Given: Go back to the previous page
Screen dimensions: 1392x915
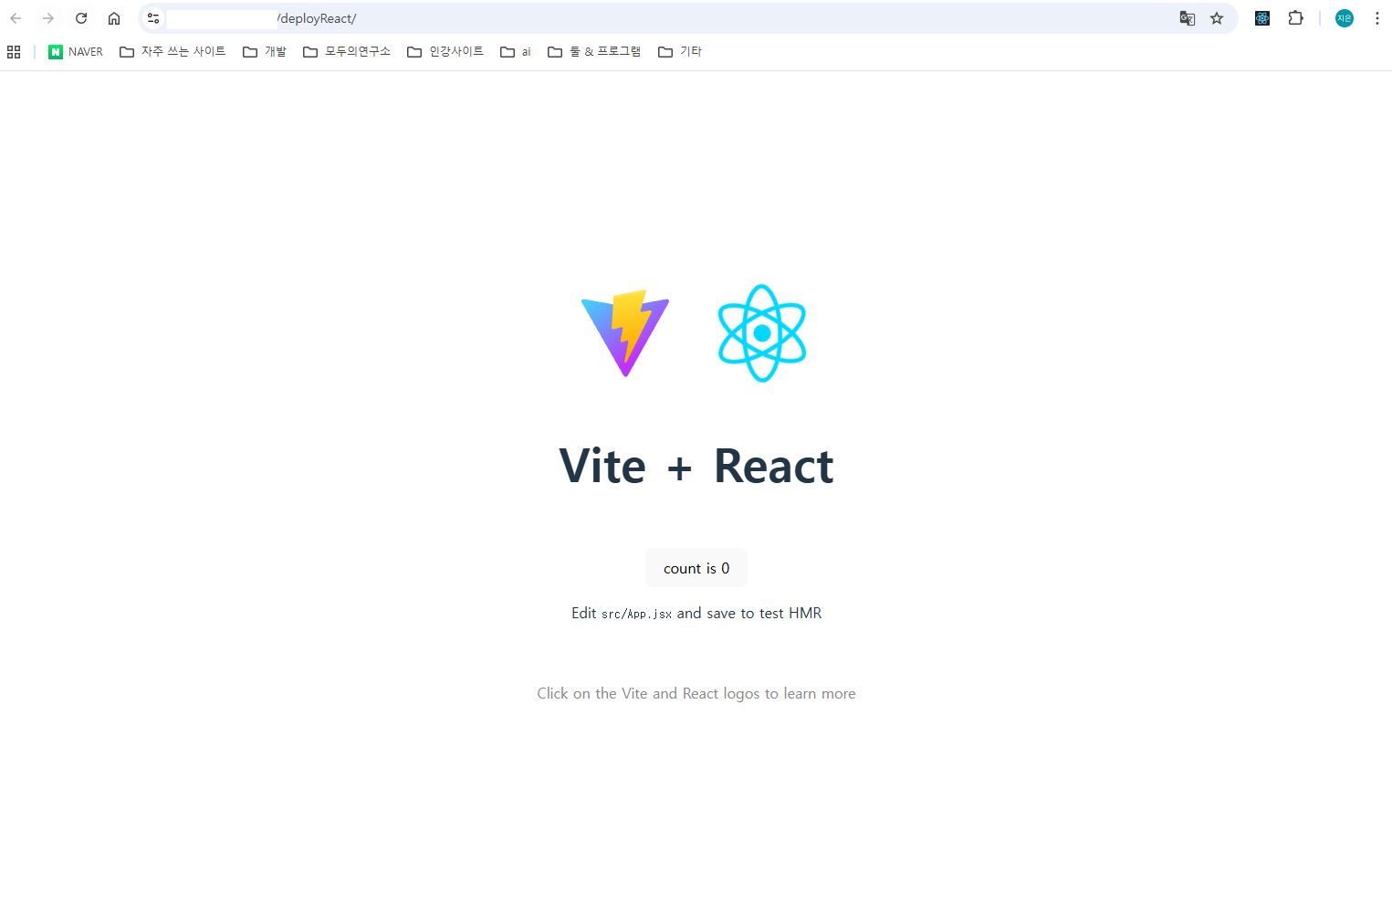Looking at the screenshot, I should 16,18.
